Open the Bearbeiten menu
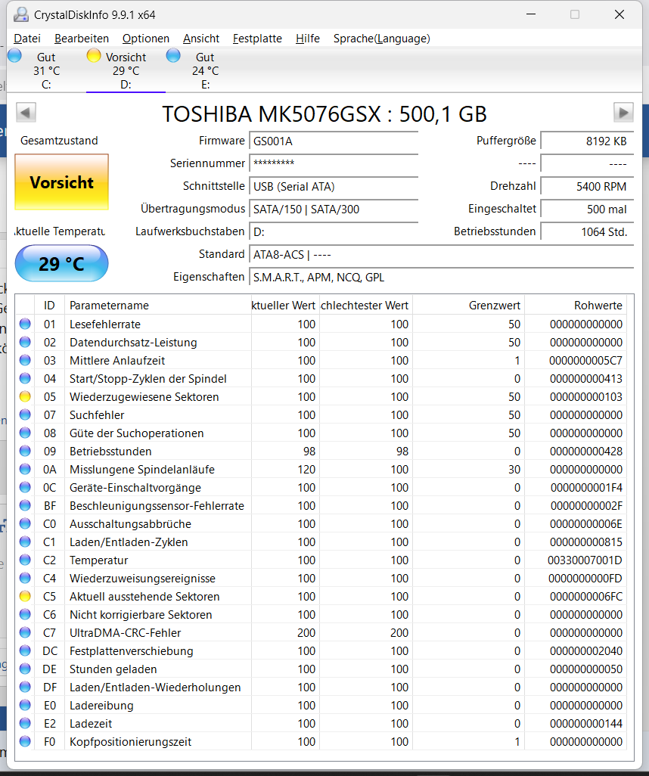This screenshot has width=649, height=776. click(82, 39)
